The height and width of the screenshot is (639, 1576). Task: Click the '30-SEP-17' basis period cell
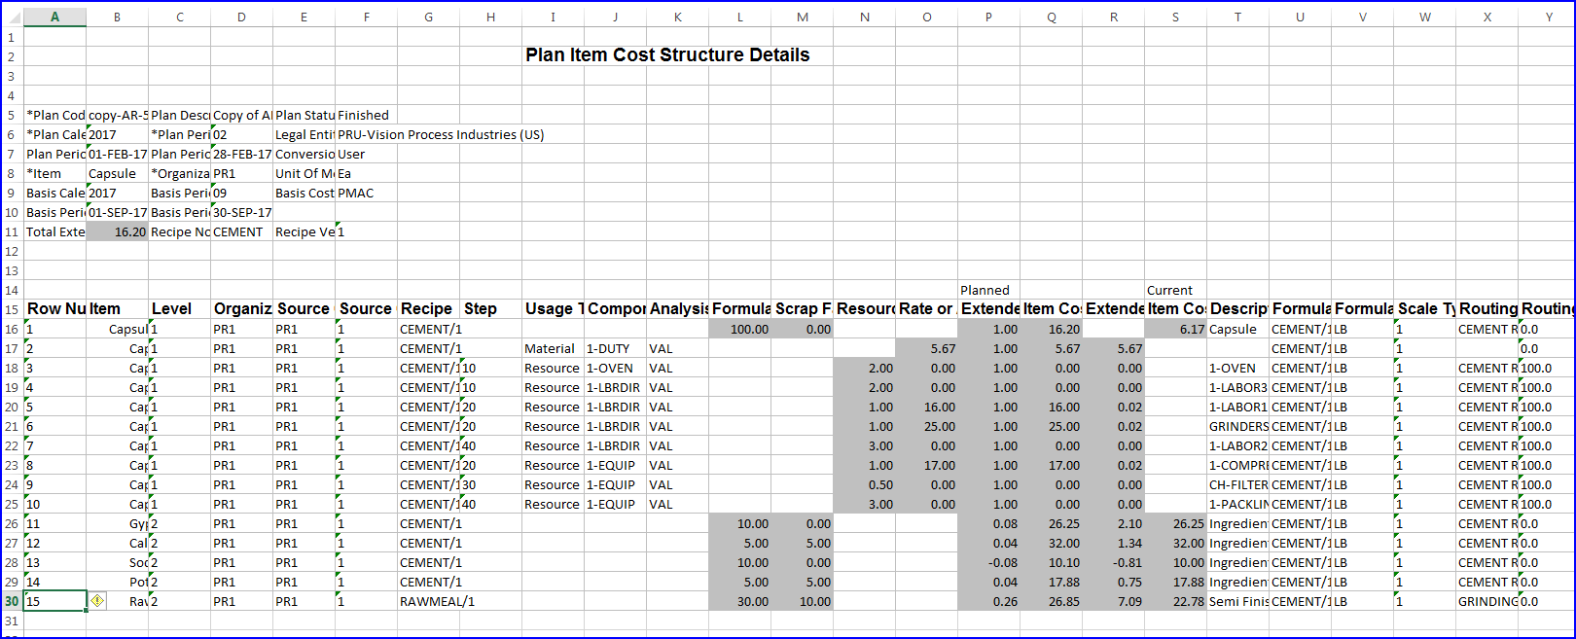click(x=241, y=212)
